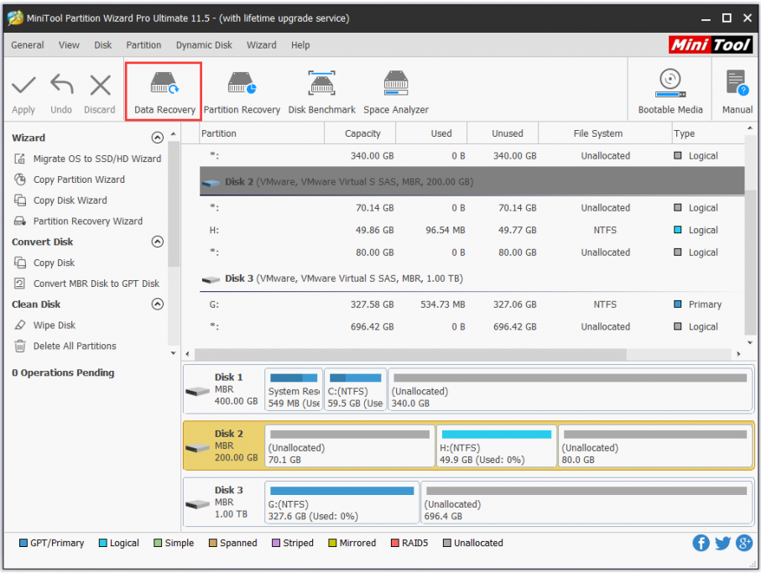Create Bootable Media from the toolbar
The image size is (761, 573).
(670, 91)
